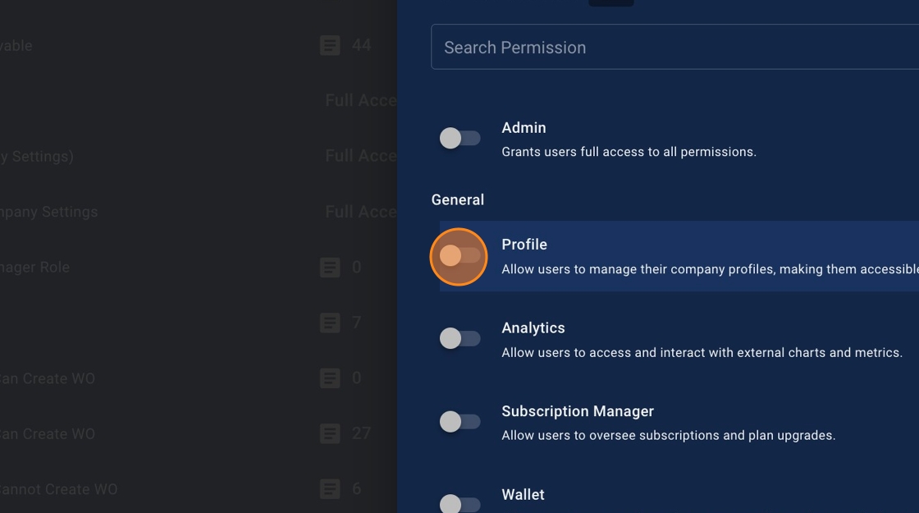The height and width of the screenshot is (513, 919).
Task: Select the Subscription Manager title text
Action: 578,411
